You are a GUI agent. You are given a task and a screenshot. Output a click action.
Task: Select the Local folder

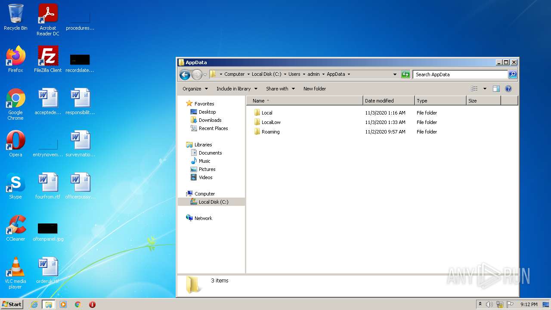263,113
